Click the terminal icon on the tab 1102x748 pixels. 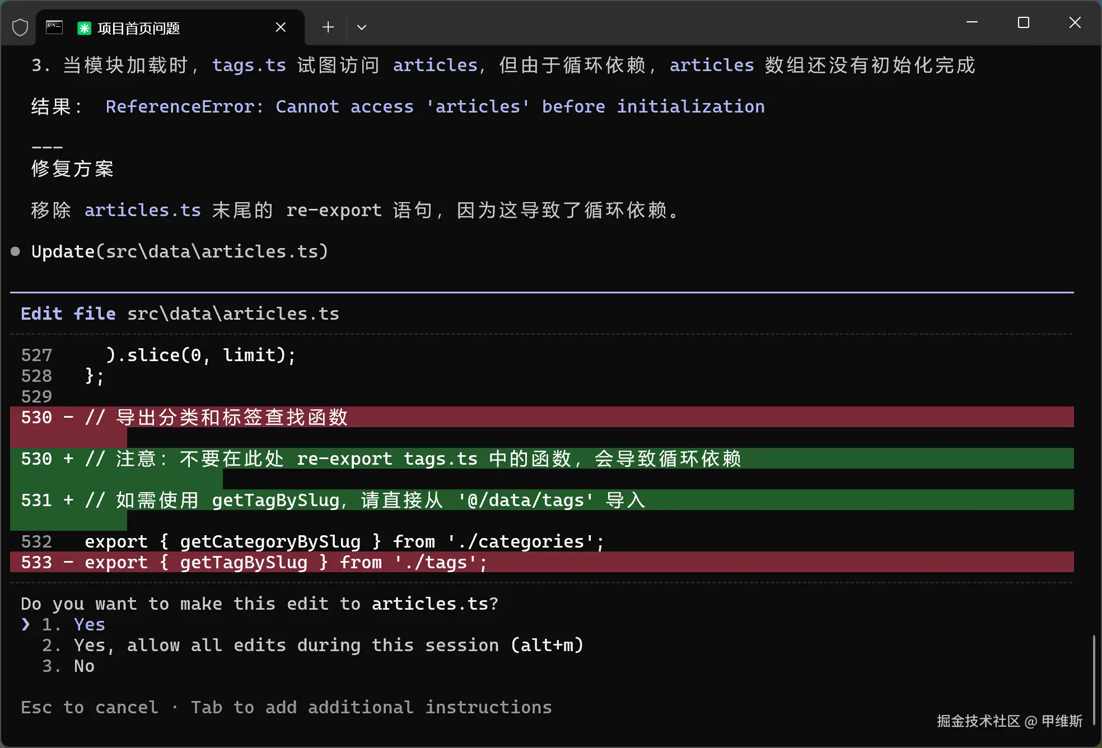[x=54, y=27]
